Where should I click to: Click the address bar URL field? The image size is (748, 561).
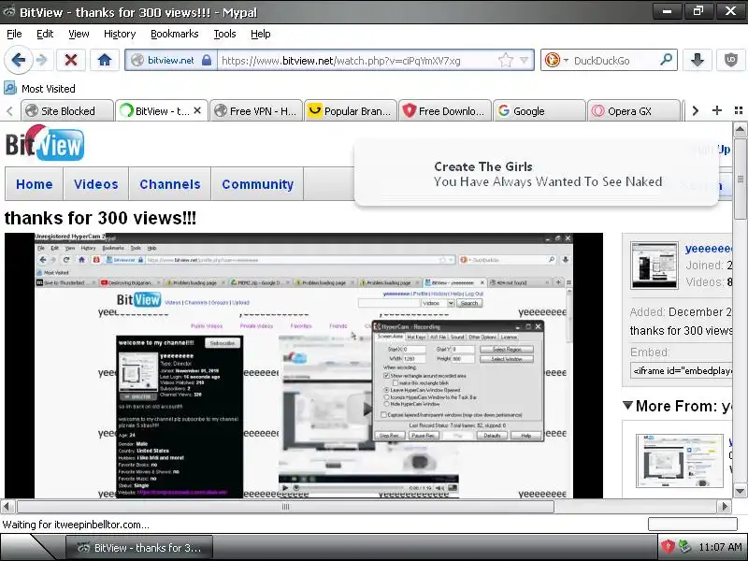pos(355,61)
